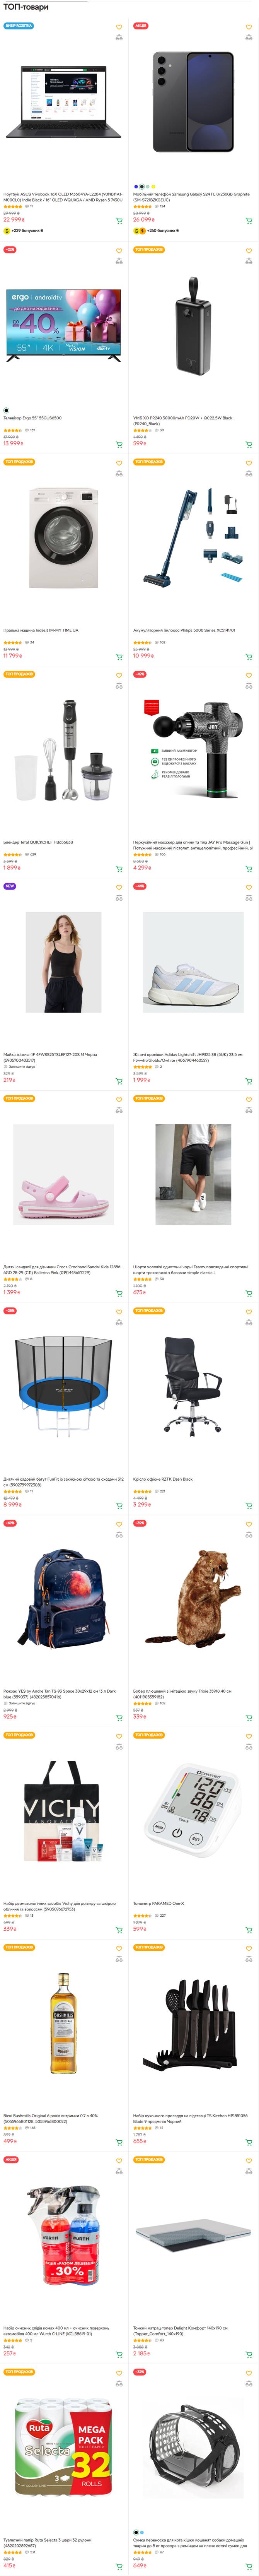Favorite the Adidas Lightshift women's sneakers
The image size is (259, 2576).
(x=249, y=887)
